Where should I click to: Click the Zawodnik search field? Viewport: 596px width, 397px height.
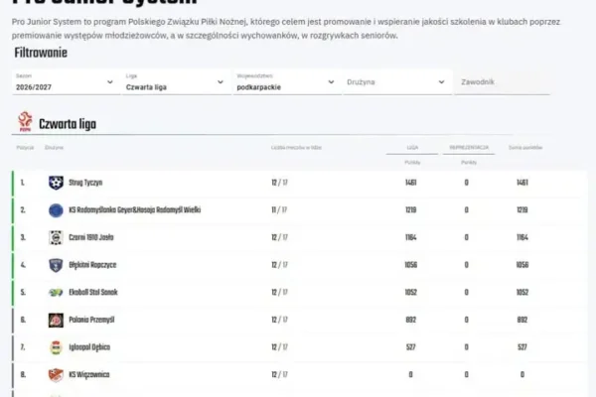tap(503, 82)
